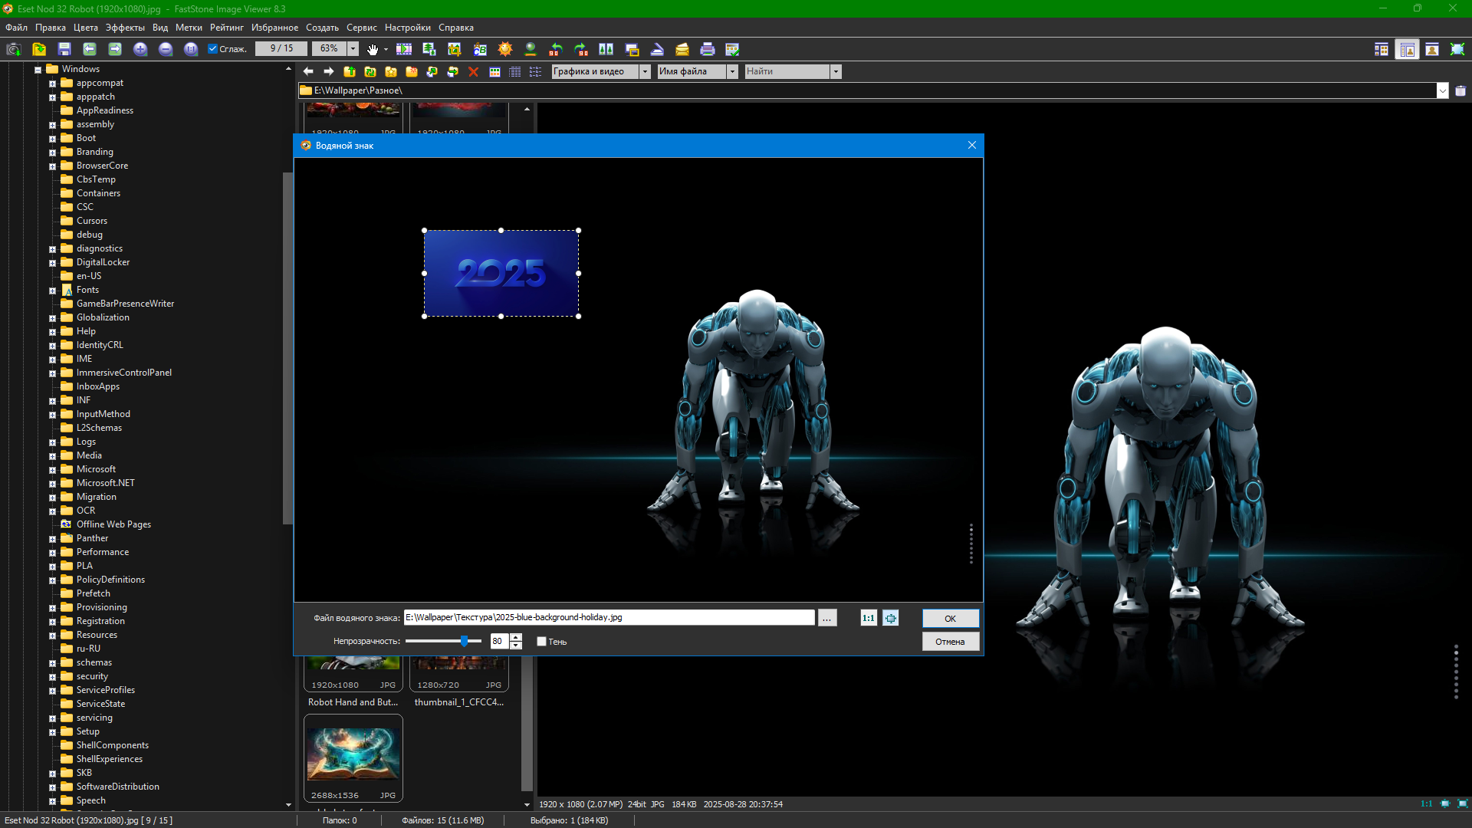The width and height of the screenshot is (1472, 828).
Task: Open the Crop tool icon
Action: tap(455, 49)
